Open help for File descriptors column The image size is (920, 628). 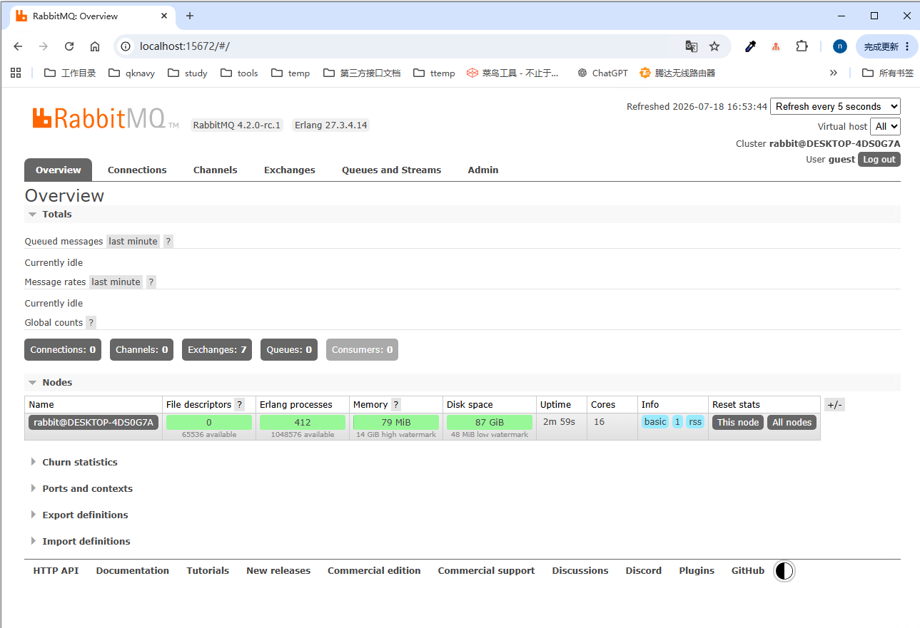pos(240,404)
